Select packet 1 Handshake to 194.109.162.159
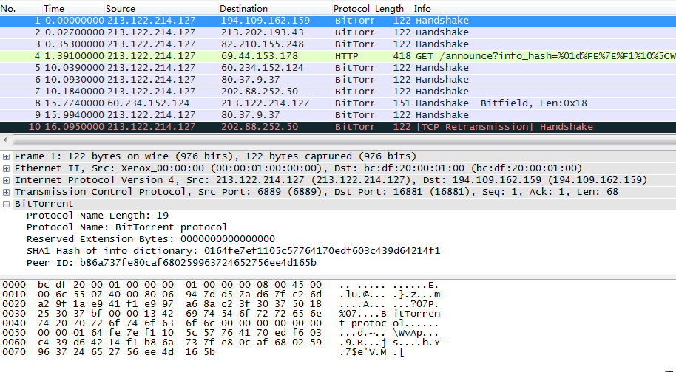Viewport: 676px width, 375px height. pyautogui.click(x=338, y=21)
